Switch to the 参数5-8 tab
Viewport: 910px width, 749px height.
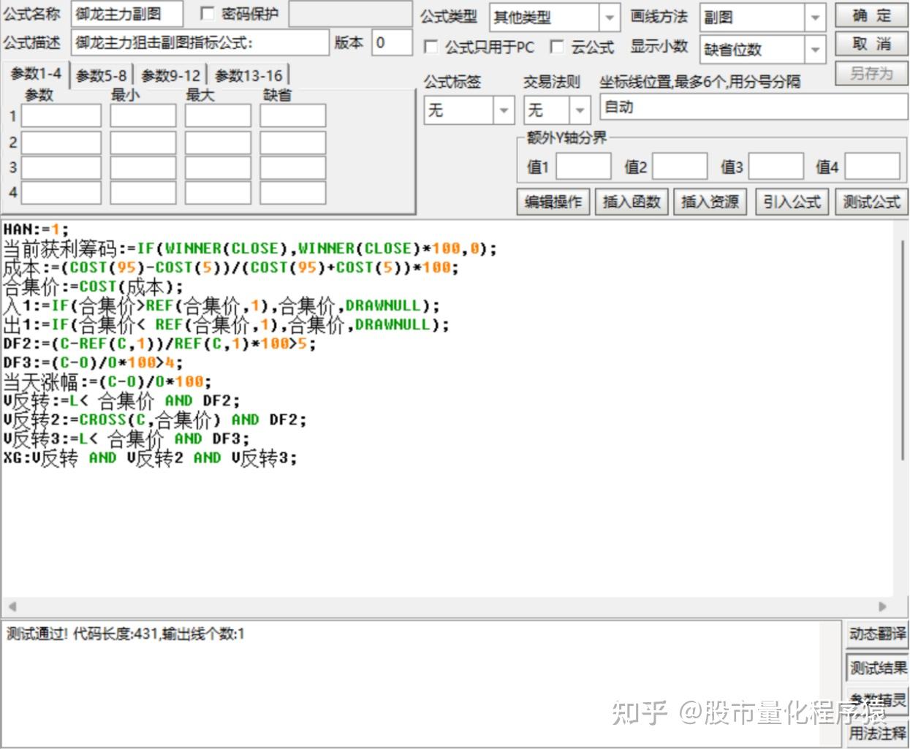coord(101,75)
